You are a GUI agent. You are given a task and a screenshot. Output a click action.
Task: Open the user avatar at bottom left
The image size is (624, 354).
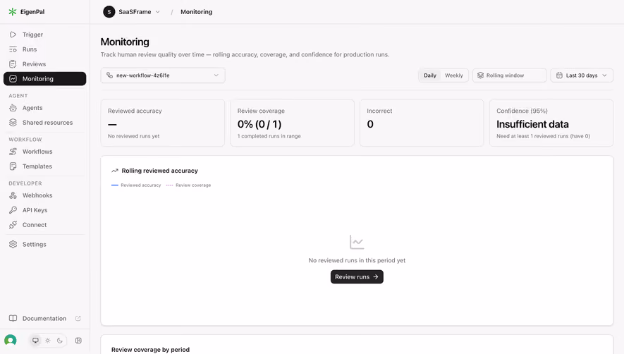[x=11, y=341]
